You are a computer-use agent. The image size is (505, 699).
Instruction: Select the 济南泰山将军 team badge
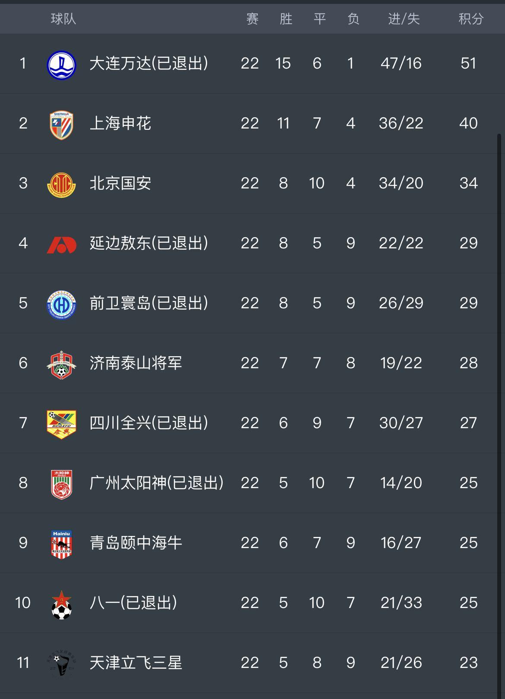pos(61,365)
